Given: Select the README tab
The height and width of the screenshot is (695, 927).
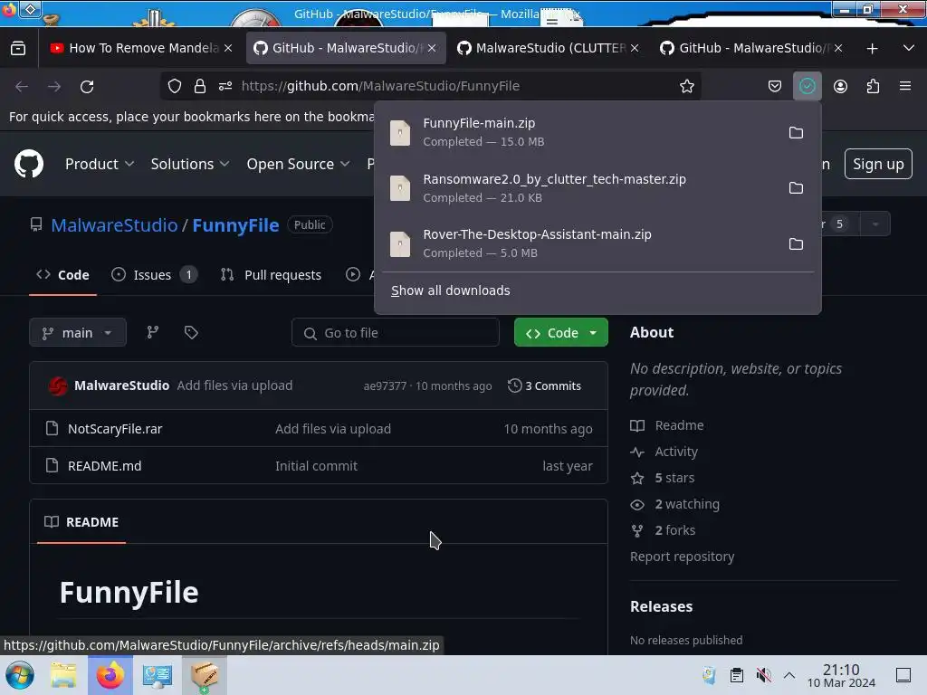Looking at the screenshot, I should (x=81, y=522).
